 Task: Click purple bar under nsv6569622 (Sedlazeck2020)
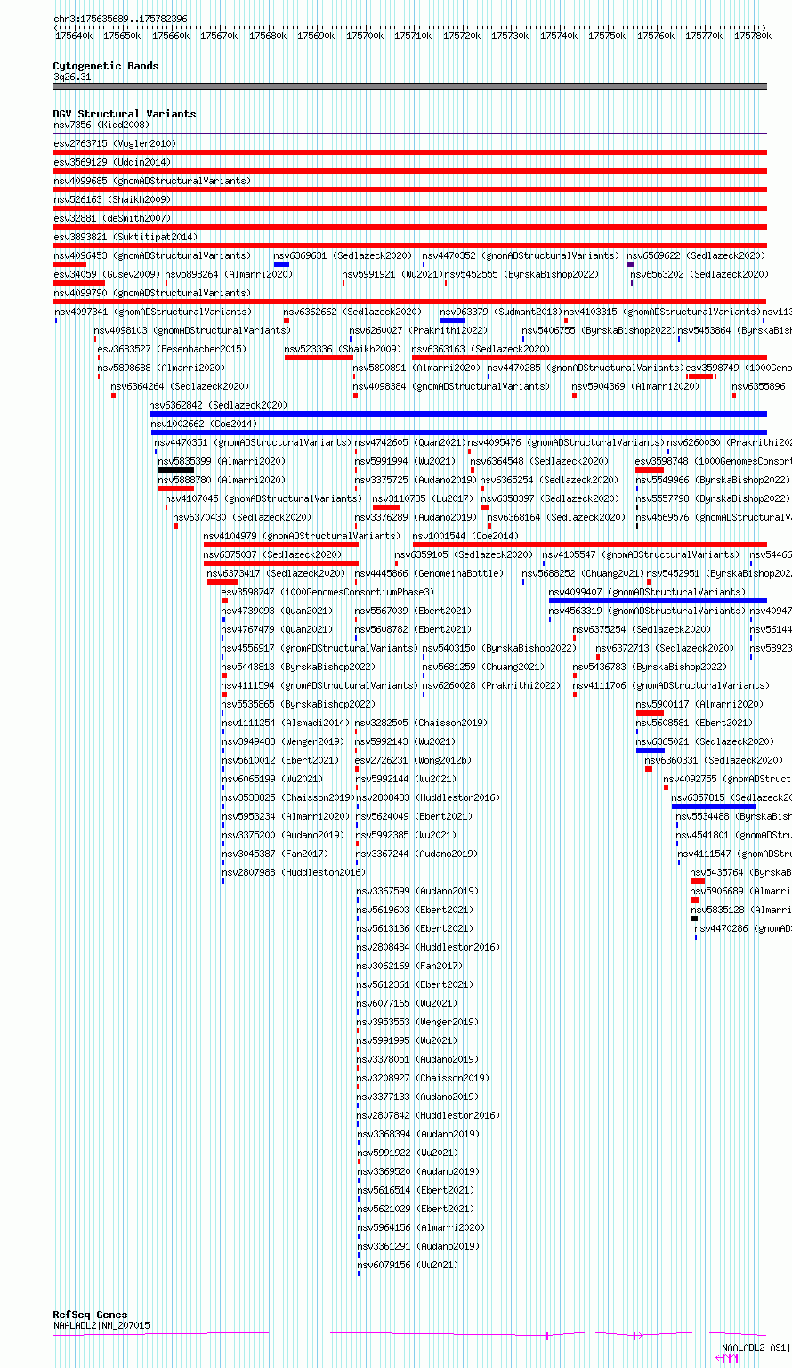click(x=631, y=264)
